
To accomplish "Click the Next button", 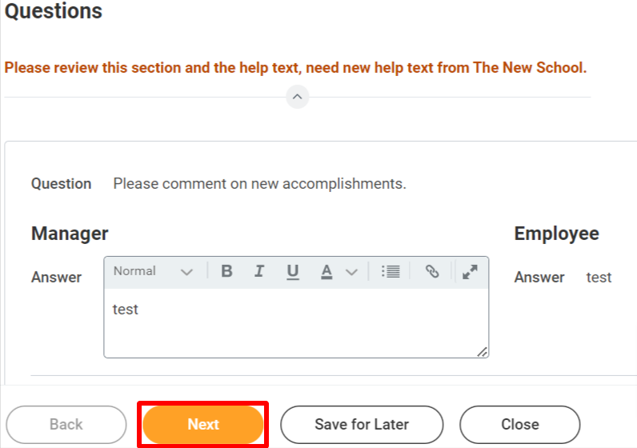I will [x=203, y=425].
